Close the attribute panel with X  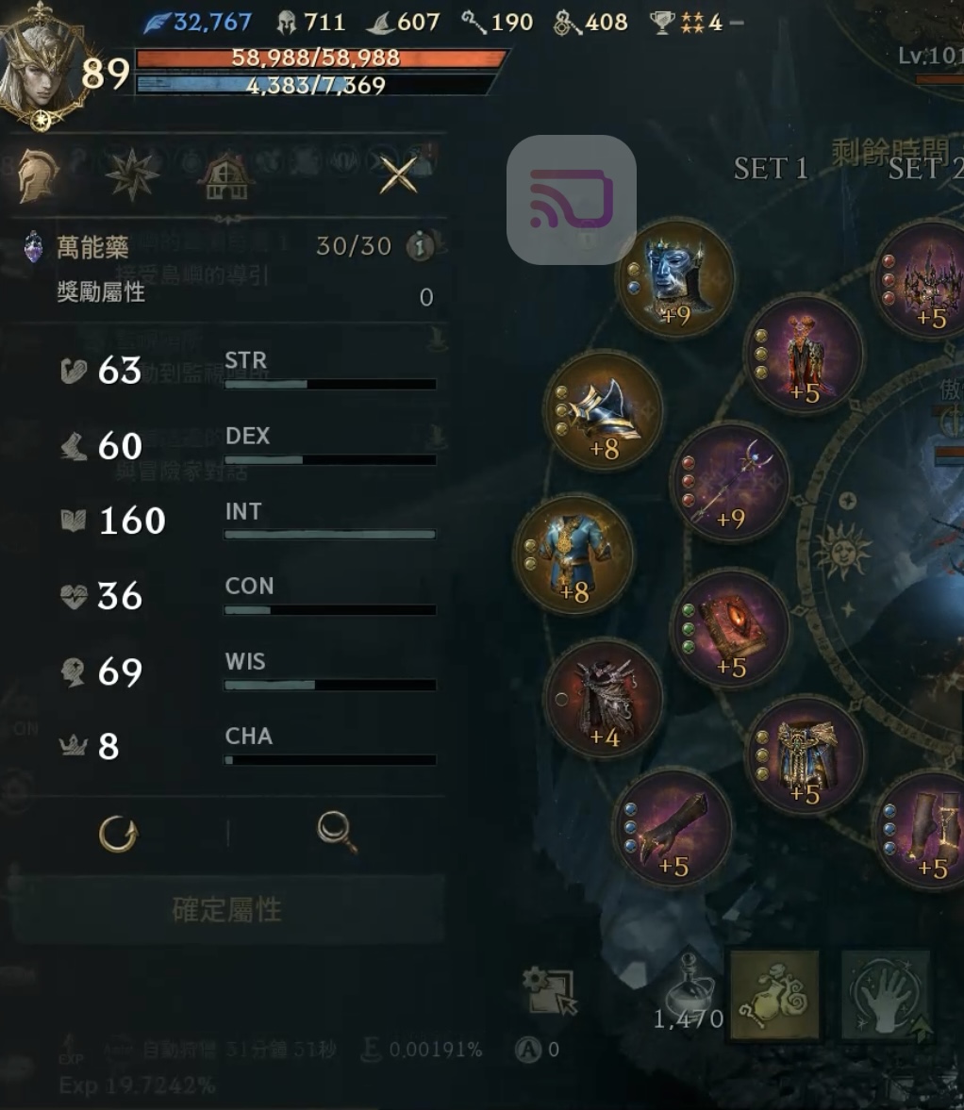[398, 174]
